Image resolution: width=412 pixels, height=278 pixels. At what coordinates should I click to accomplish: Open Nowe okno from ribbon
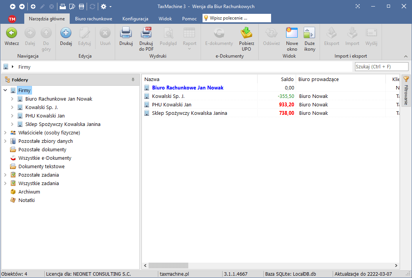coord(292,34)
